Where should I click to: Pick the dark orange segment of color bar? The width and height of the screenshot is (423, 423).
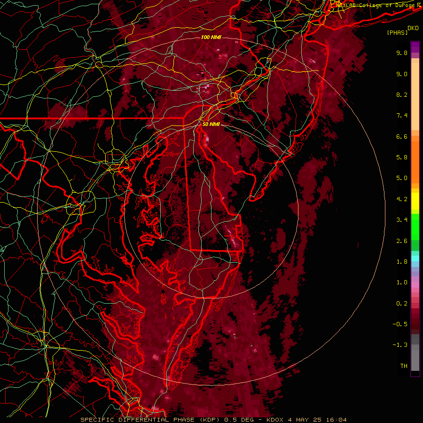415,163
